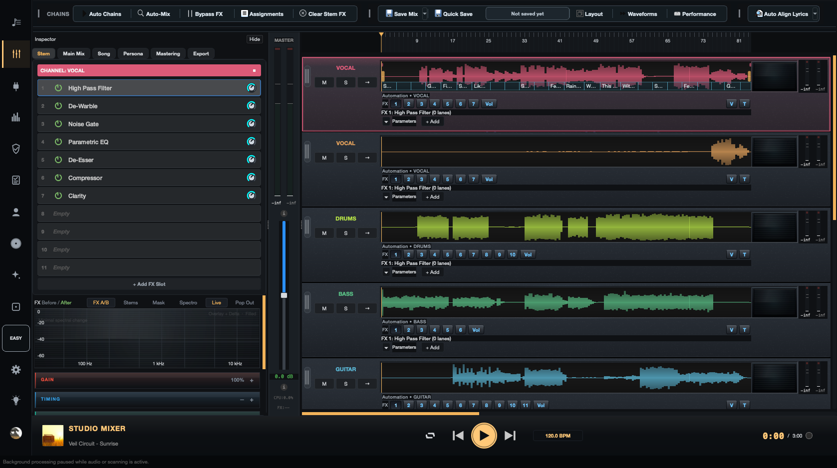This screenshot has width=837, height=468.
Task: Open Auto Align Lyrics dropdown arrow
Action: click(815, 14)
